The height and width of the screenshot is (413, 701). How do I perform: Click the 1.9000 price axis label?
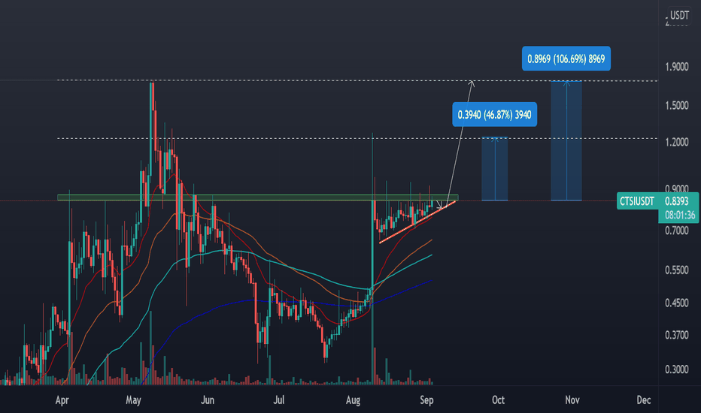click(676, 67)
